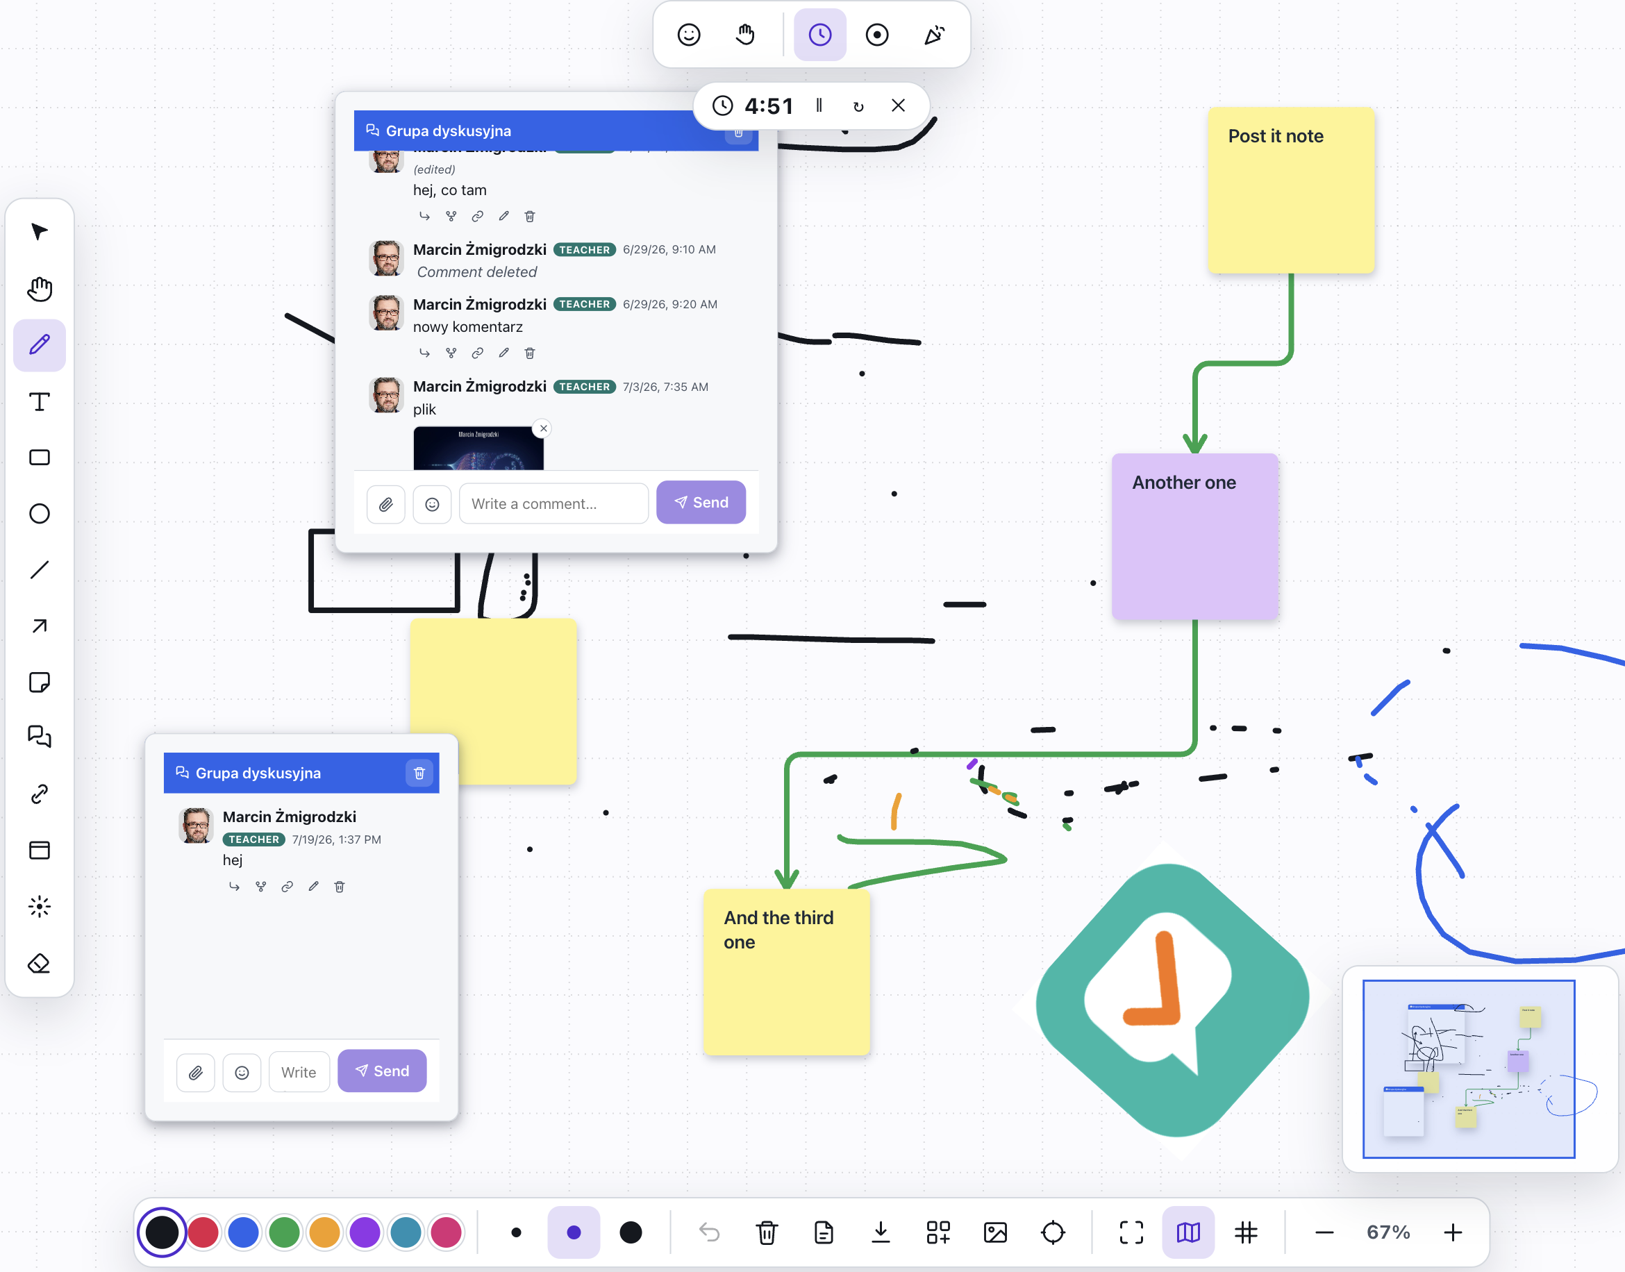Screen dimensions: 1625x1272
Task: Choose the sticky note tool
Action: tap(40, 683)
